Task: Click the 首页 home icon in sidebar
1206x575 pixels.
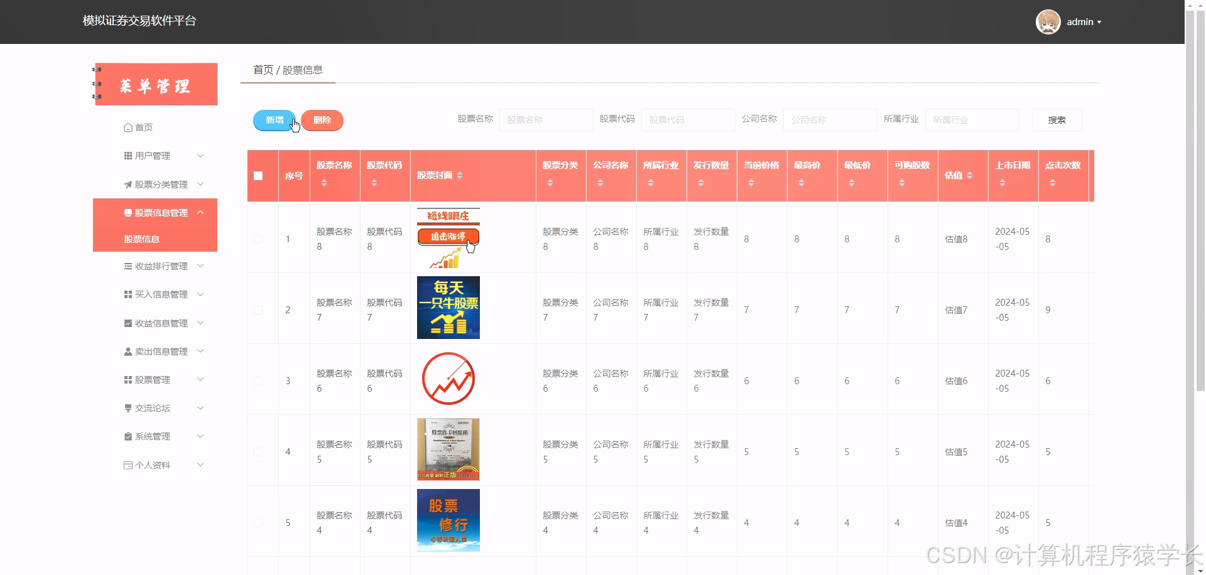Action: click(128, 127)
